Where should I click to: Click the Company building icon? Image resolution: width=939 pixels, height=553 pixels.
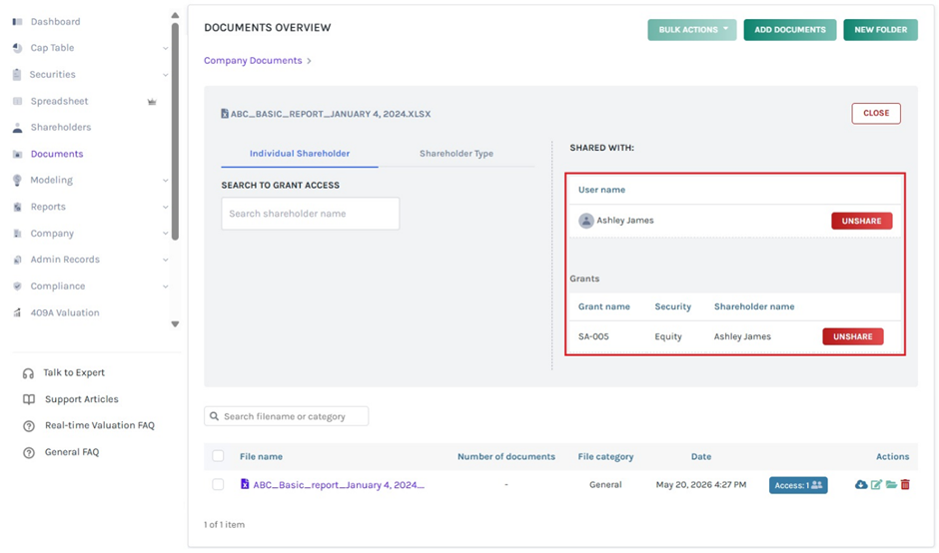click(17, 234)
